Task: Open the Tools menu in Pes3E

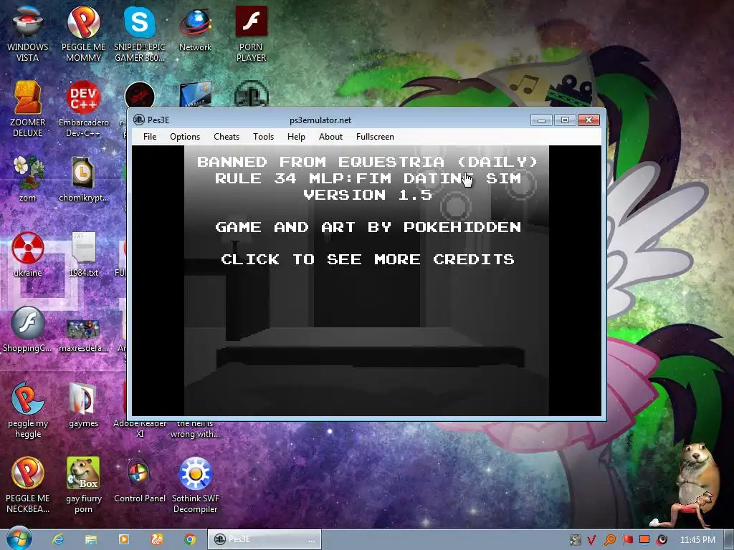Action: click(264, 137)
